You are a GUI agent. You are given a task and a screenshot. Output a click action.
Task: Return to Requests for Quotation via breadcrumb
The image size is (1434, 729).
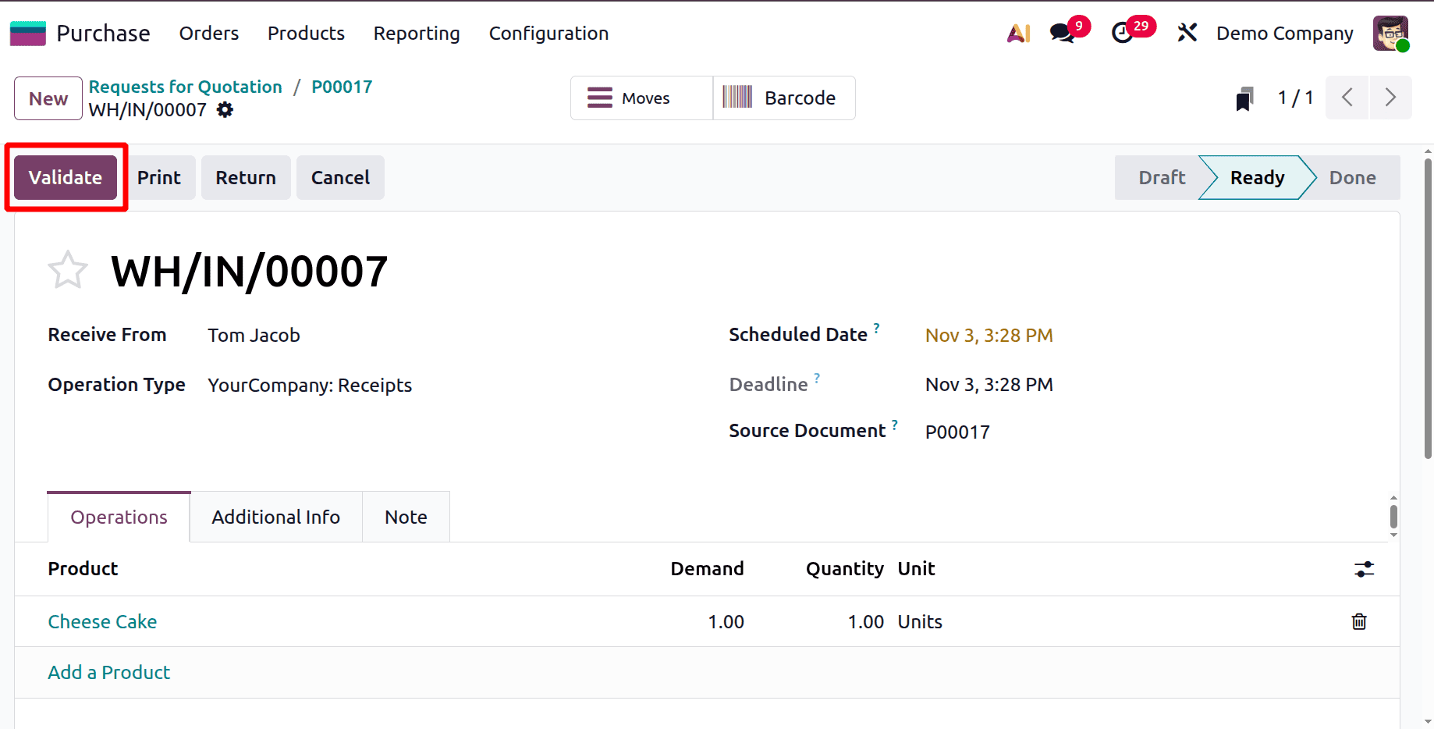point(185,87)
